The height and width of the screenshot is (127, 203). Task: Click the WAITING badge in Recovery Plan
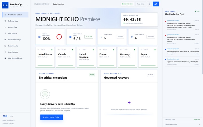pos(150,75)
